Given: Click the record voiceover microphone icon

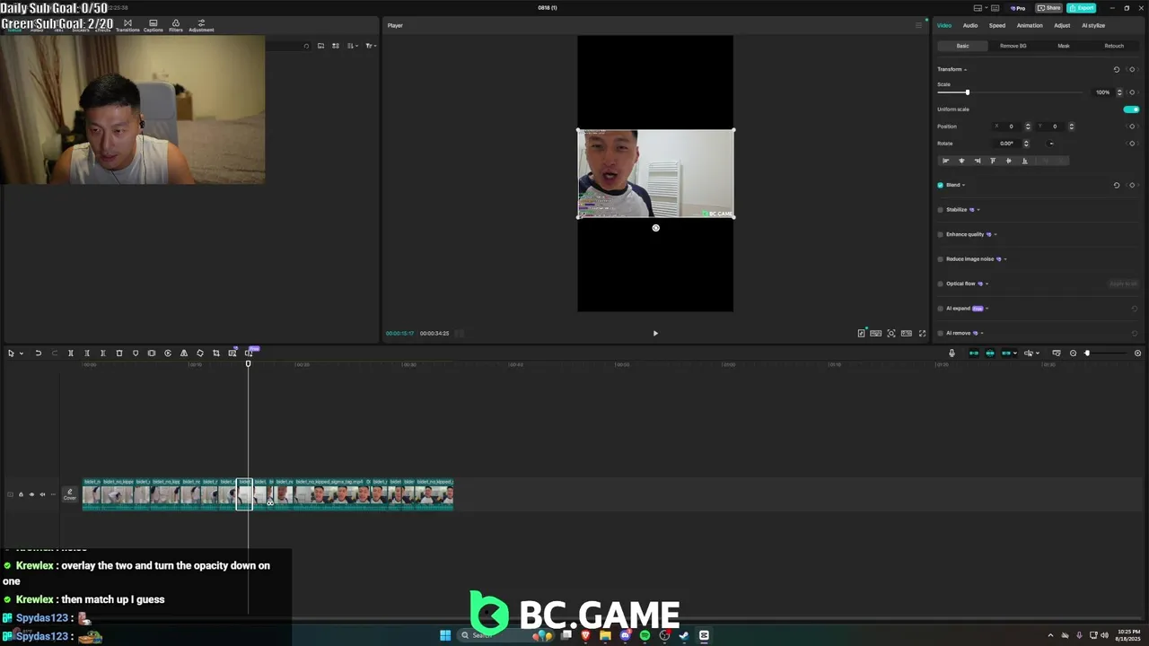Looking at the screenshot, I should [x=952, y=354].
